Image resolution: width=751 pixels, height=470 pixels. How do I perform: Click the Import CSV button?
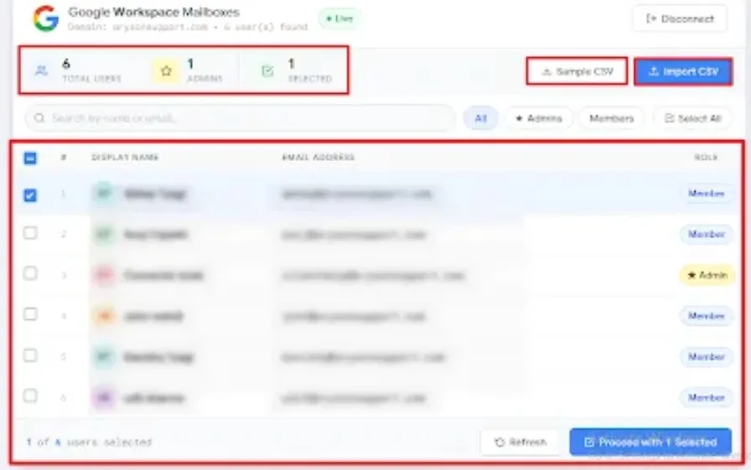[x=683, y=72]
